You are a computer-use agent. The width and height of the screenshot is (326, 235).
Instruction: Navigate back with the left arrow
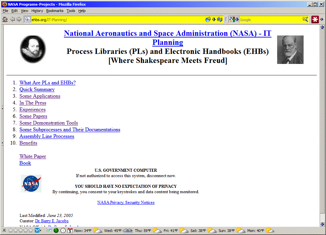point(12,19)
